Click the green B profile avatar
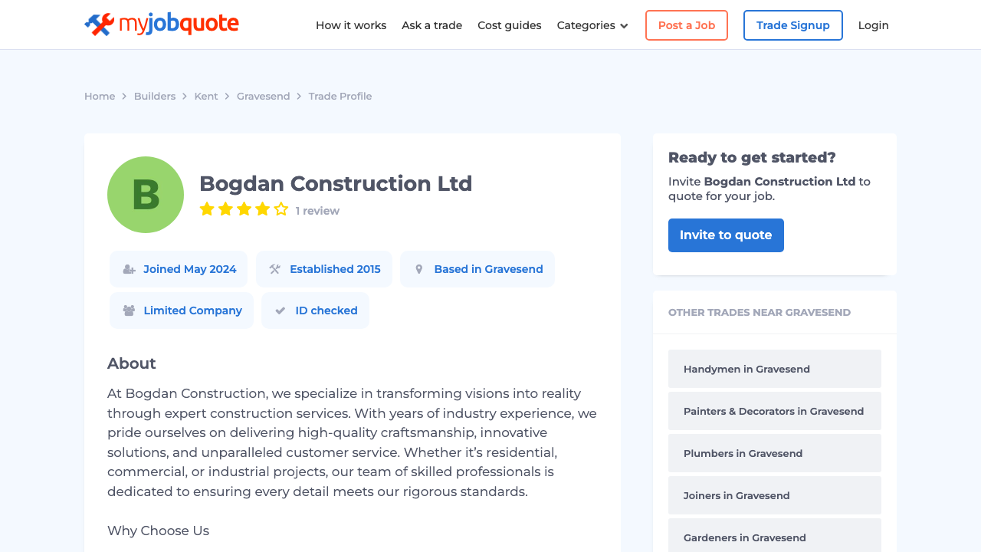 [145, 195]
